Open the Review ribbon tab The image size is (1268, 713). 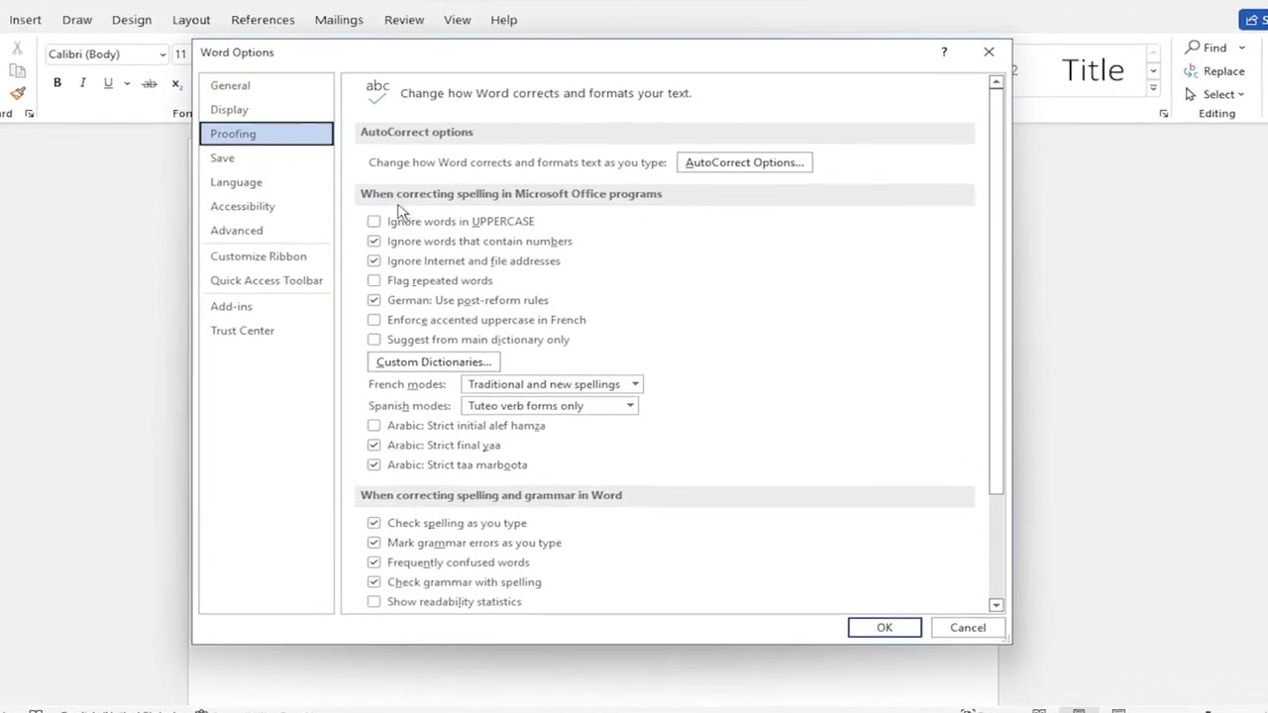pos(404,20)
